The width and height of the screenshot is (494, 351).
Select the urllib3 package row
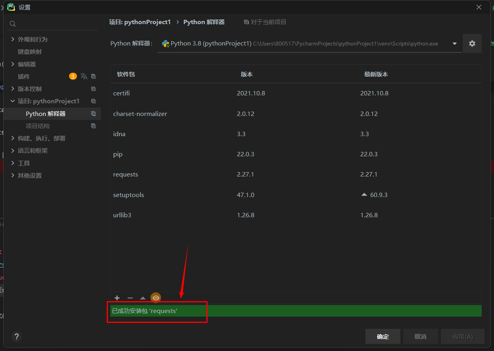pos(296,215)
